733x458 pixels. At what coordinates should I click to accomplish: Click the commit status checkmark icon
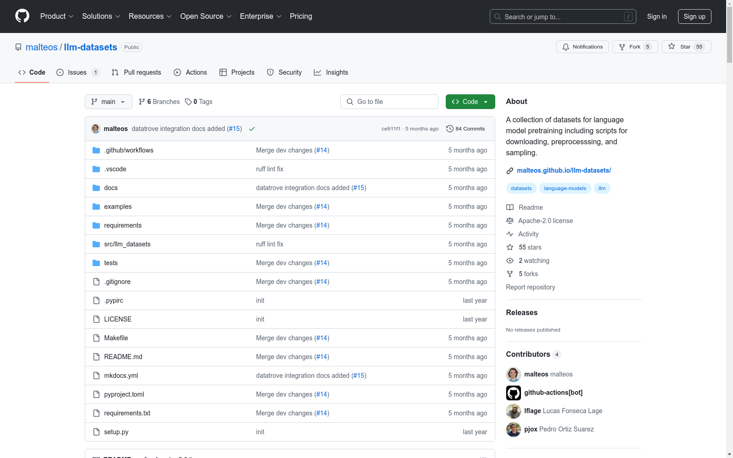click(x=252, y=129)
